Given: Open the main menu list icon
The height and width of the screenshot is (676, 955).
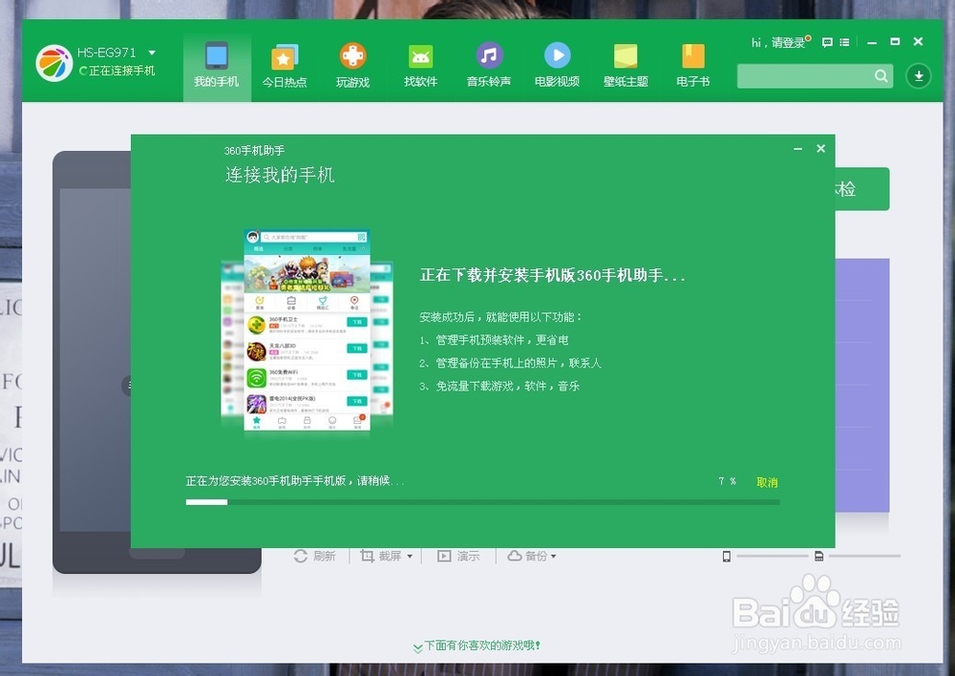Looking at the screenshot, I should coord(844,43).
